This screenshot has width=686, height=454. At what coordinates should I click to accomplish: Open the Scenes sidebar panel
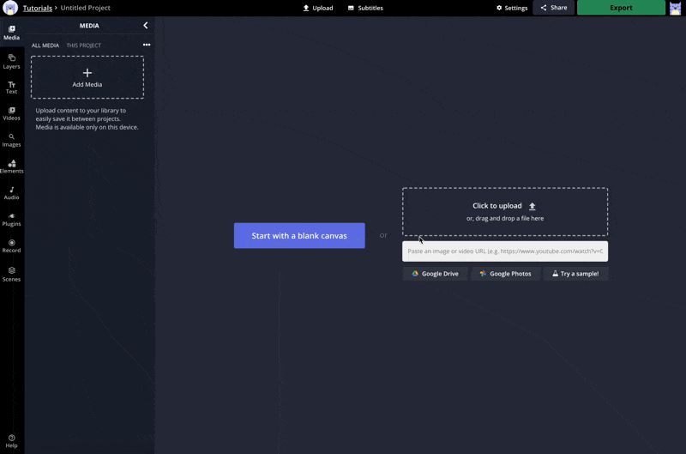(x=11, y=274)
